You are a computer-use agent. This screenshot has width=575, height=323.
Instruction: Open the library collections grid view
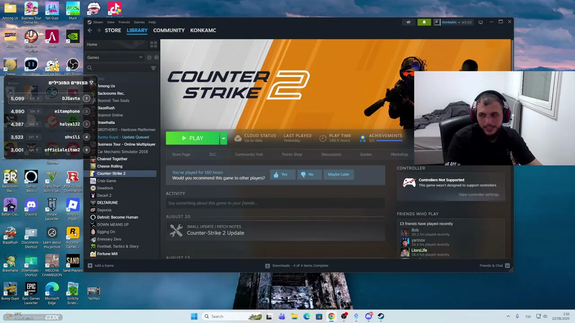click(x=153, y=44)
